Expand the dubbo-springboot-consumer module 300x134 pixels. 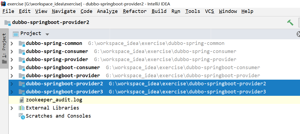tap(12, 68)
